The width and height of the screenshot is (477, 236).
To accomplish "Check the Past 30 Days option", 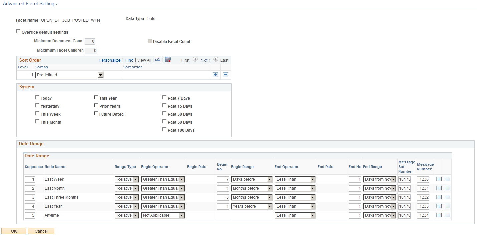I will [164, 113].
